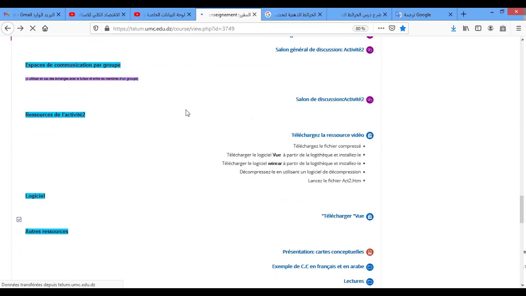This screenshot has height=296, width=526.
Task: Open page actions three-dot menu
Action: [x=381, y=28]
